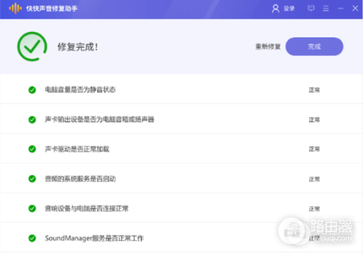Minimize the sound repair window
This screenshot has height=255, width=363.
(341, 8)
